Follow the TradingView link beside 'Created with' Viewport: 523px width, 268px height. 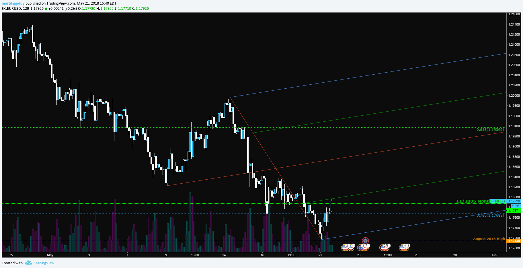pos(44,263)
